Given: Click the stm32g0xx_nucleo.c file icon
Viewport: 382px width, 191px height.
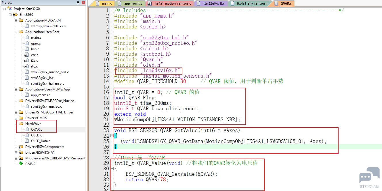Looking at the screenshot, I should 27,107.
